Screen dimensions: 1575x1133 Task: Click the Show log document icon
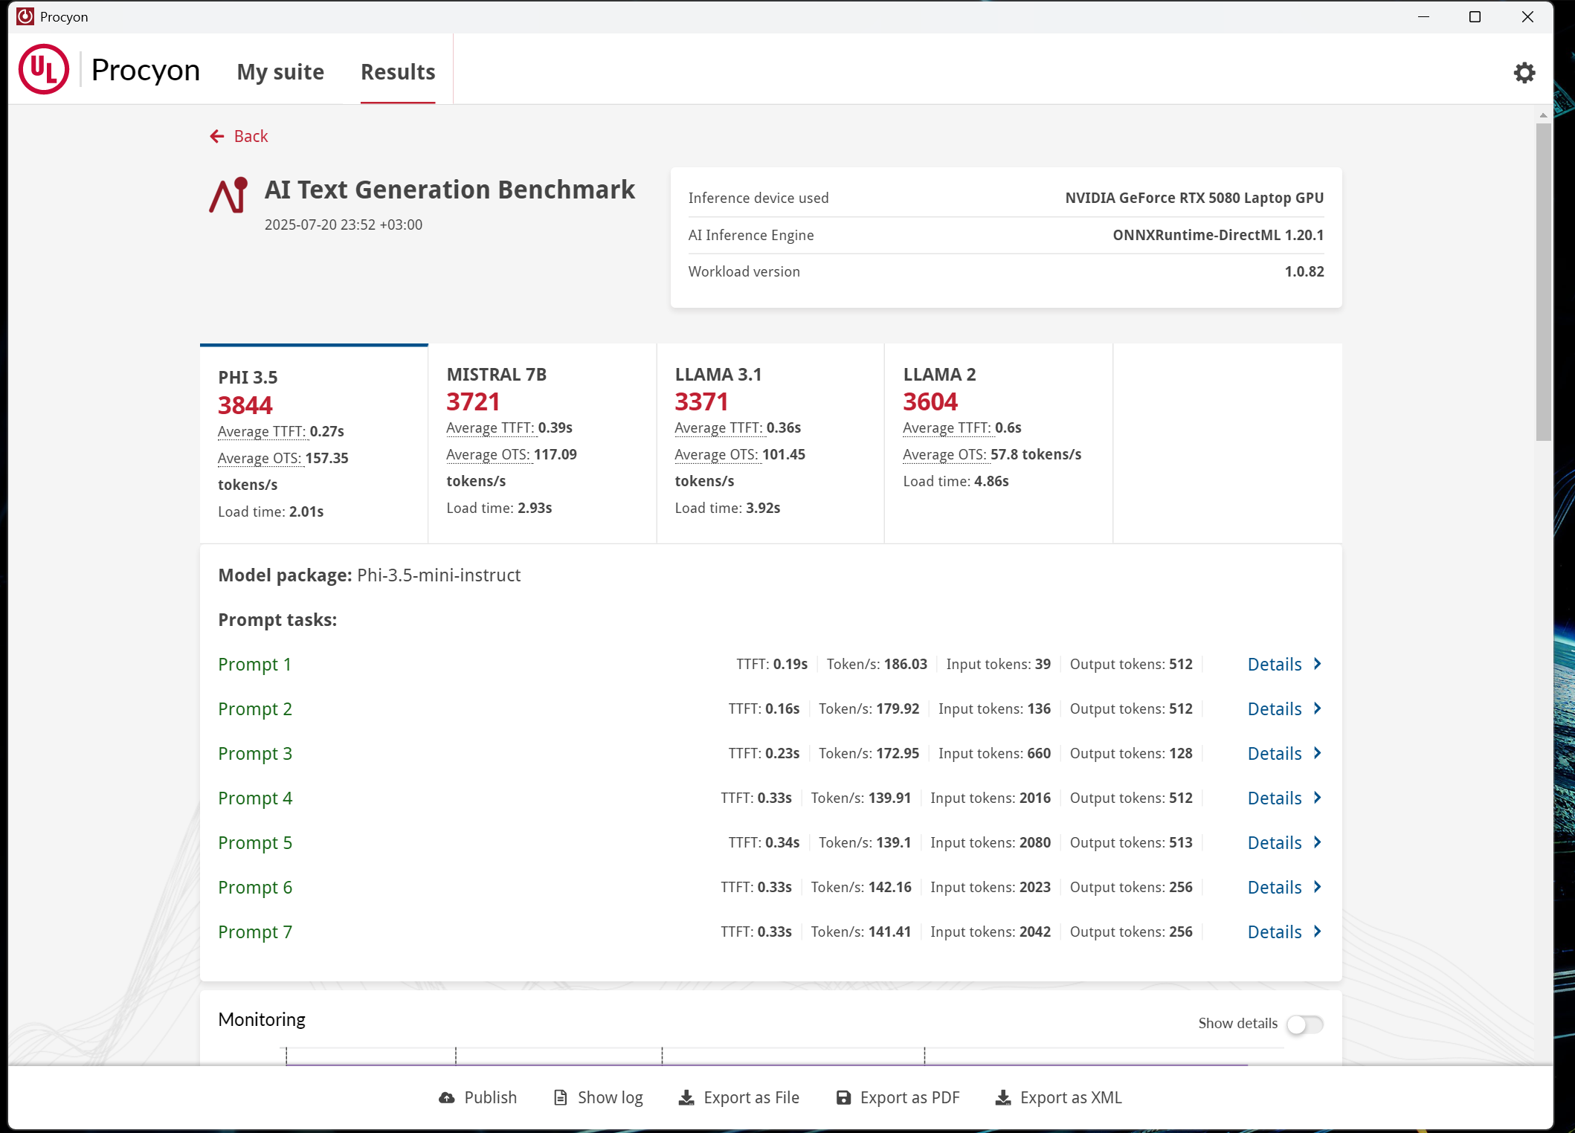pyautogui.click(x=561, y=1097)
